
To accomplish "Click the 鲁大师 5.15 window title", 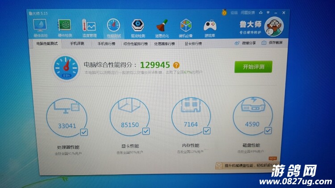I will (38, 13).
